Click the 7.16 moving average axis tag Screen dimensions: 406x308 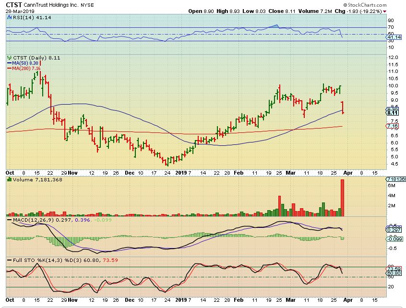pos(393,126)
